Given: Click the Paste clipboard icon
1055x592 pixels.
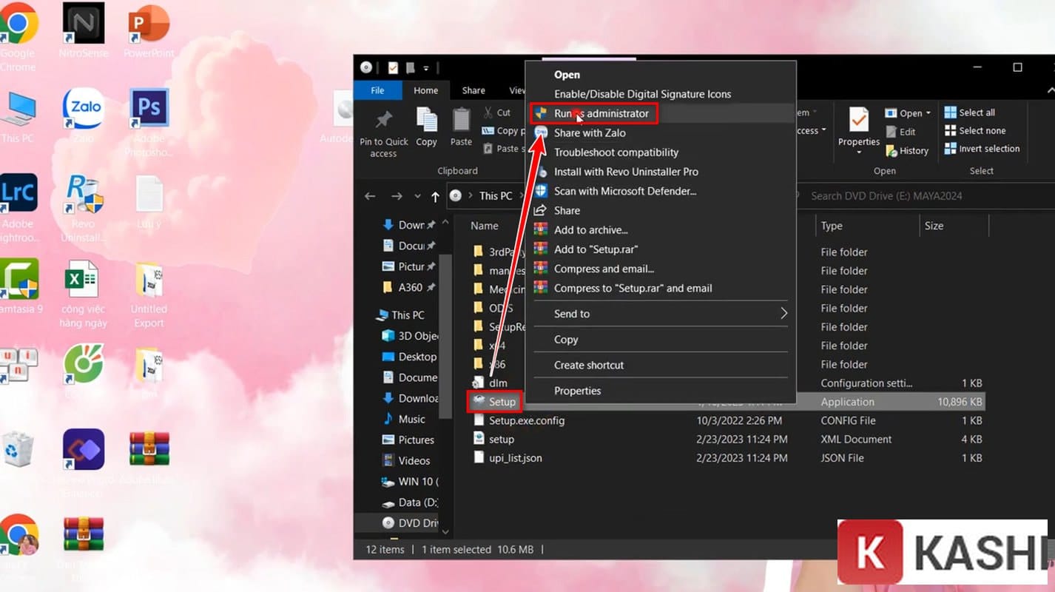Looking at the screenshot, I should click(461, 119).
